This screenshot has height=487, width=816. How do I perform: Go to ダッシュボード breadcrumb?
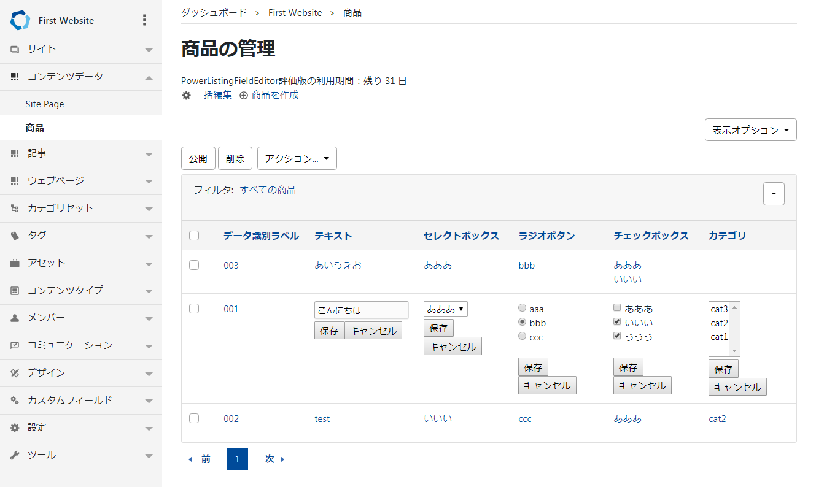coord(214,12)
